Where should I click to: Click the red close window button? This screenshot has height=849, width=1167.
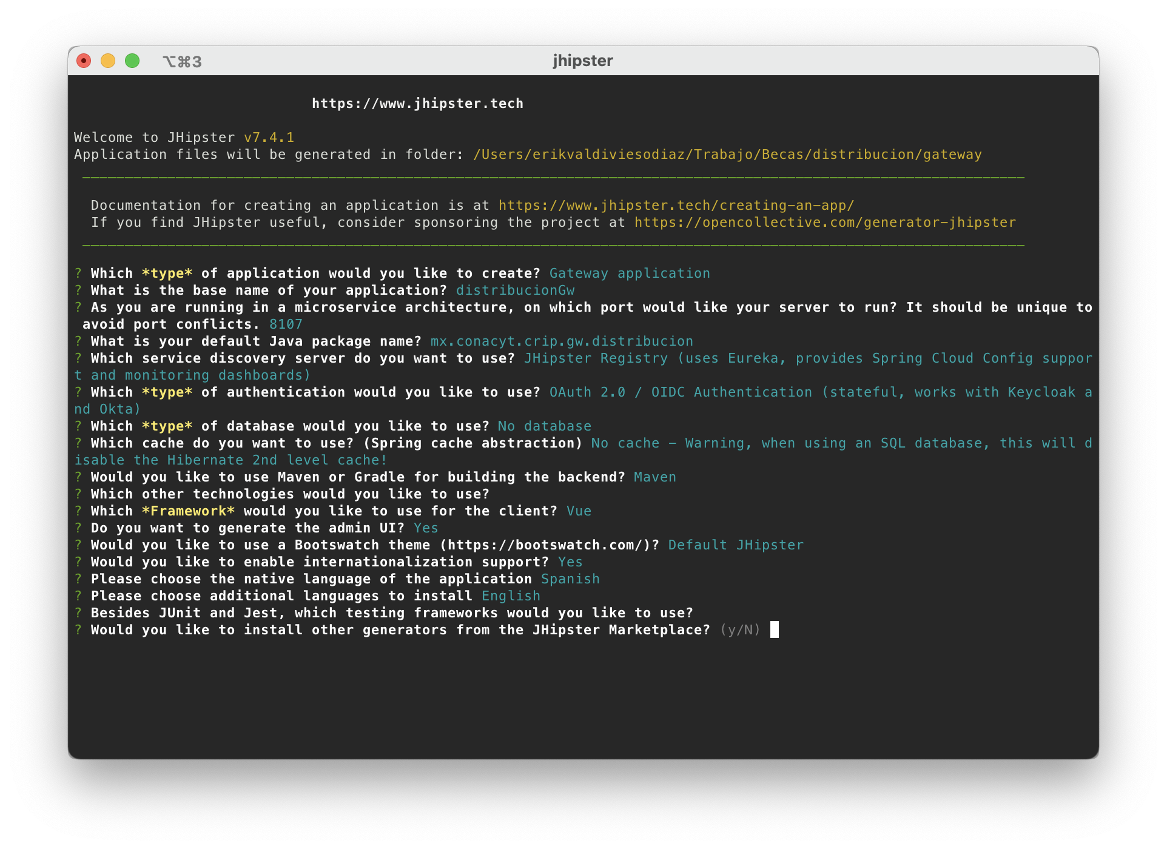pos(84,61)
